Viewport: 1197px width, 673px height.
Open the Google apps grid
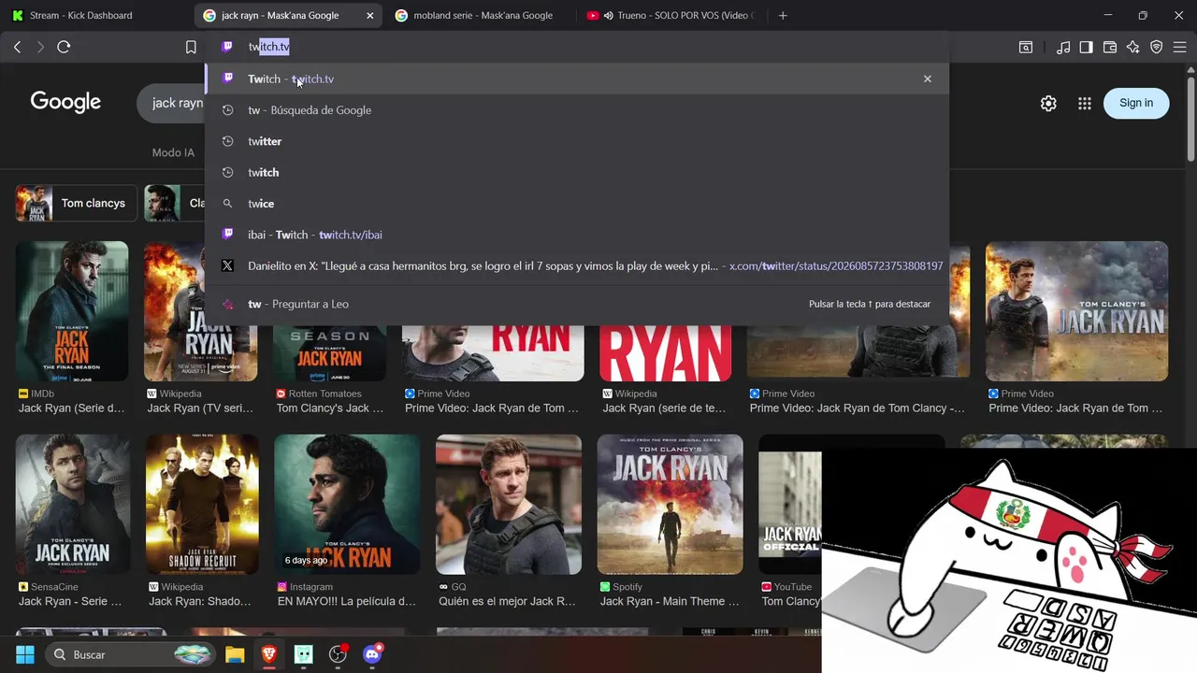click(x=1085, y=104)
